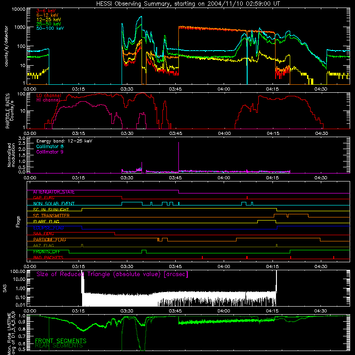Click the AAZ_FLAG label
Image resolution: width=355 pixels, height=355 pixels.
pos(43,245)
